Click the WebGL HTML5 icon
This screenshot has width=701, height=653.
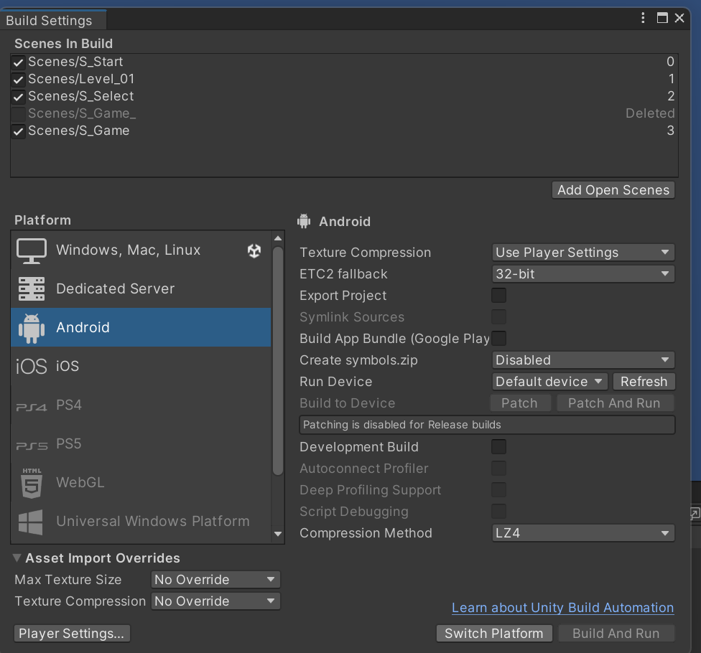(x=32, y=483)
